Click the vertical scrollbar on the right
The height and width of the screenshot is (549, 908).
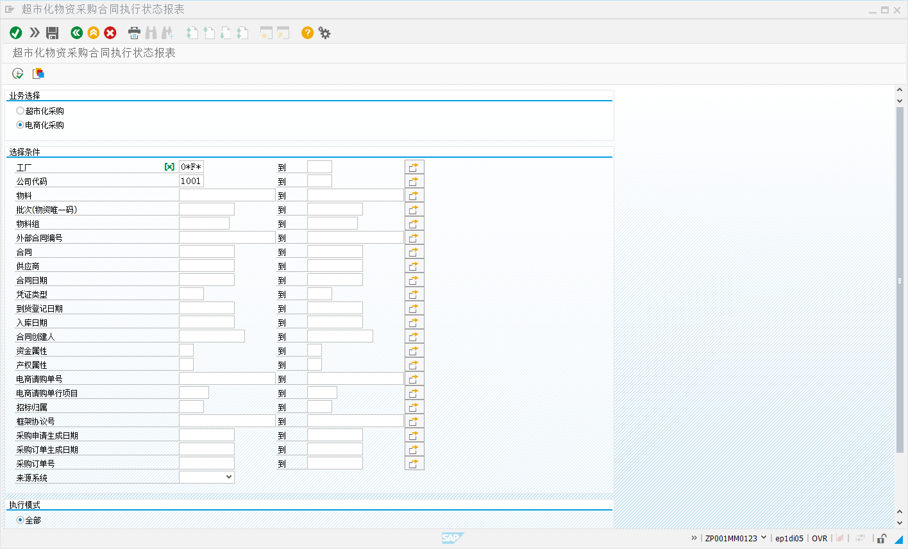pos(900,280)
